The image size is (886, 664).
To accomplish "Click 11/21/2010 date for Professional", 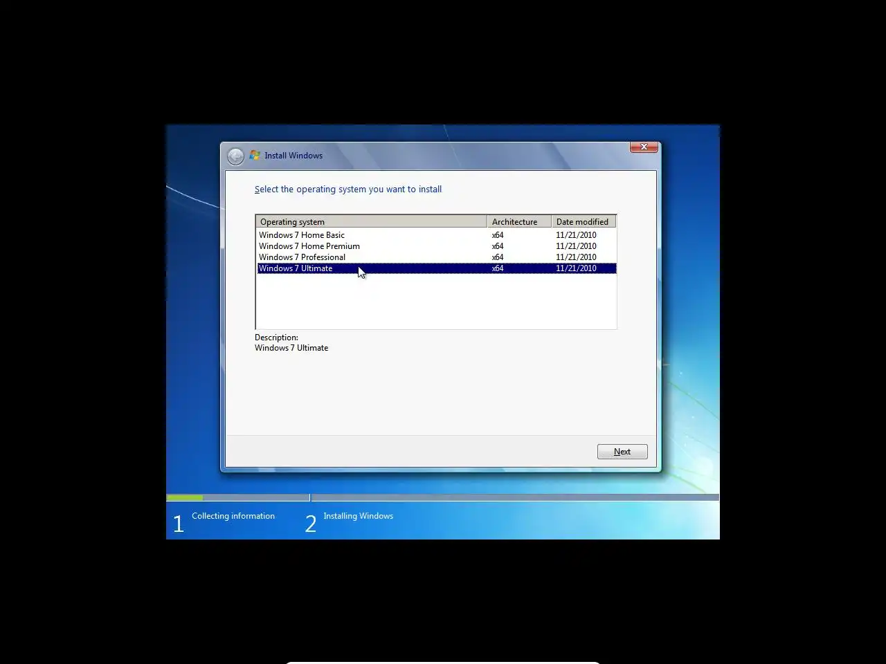I will click(576, 257).
